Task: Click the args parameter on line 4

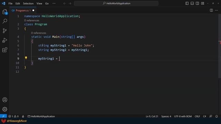Action: click(80, 37)
